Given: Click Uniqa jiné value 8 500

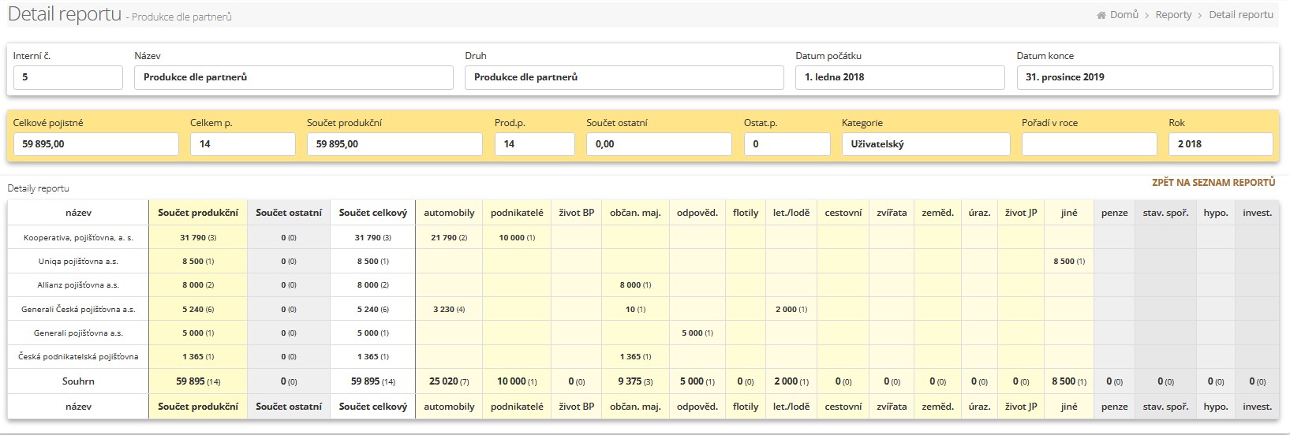Looking at the screenshot, I should (1069, 261).
